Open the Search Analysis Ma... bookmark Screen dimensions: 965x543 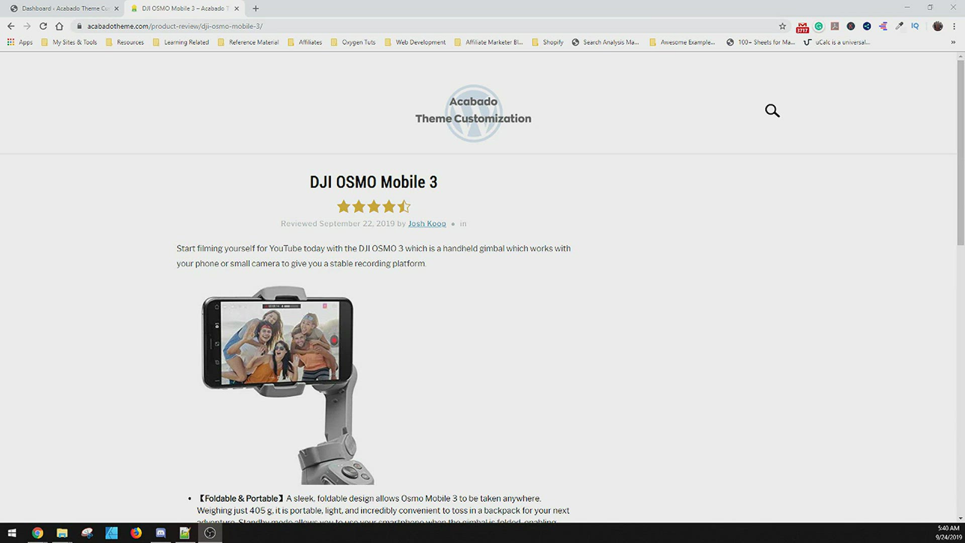point(606,42)
